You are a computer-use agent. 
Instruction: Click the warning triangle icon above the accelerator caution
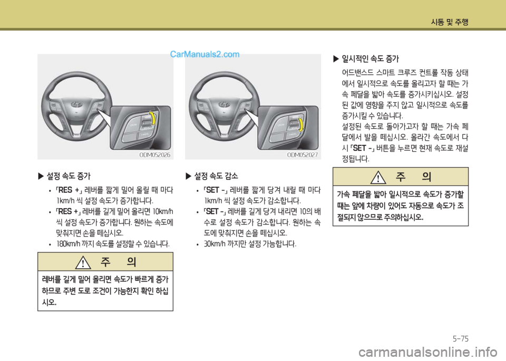(378, 177)
